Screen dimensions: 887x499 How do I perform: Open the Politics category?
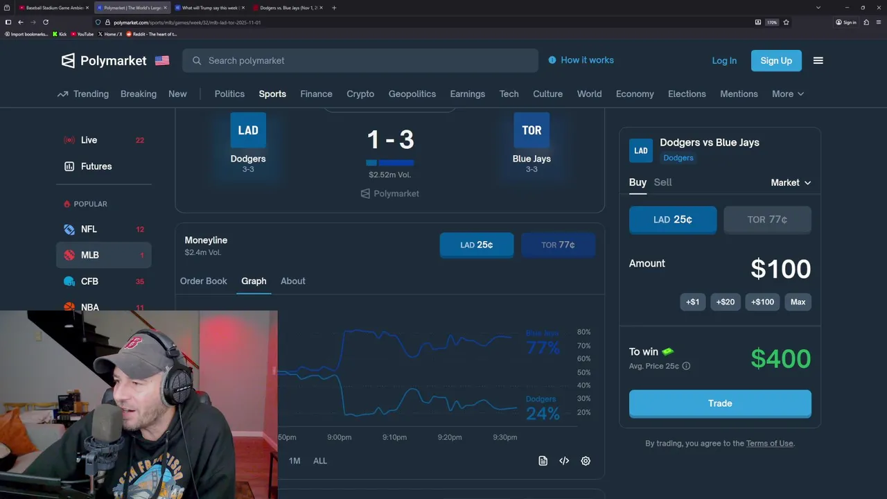click(229, 94)
